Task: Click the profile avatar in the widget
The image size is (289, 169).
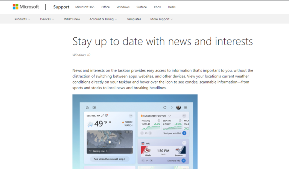Action: [x=178, y=107]
